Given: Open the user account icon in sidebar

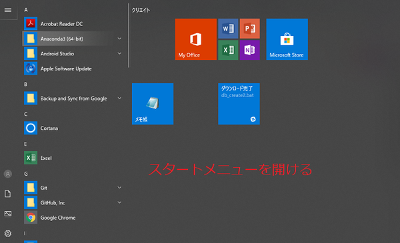Looking at the screenshot, I should click(x=8, y=174).
